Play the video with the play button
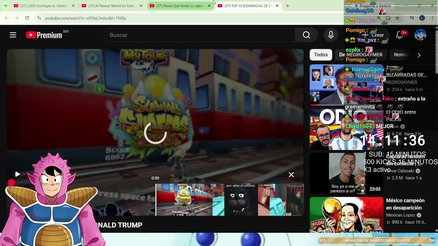 (x=17, y=174)
